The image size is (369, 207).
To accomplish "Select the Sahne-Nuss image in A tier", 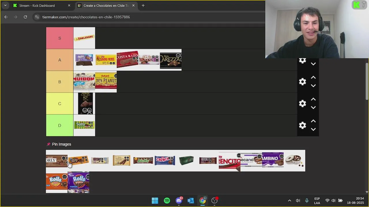I will coord(106,60).
